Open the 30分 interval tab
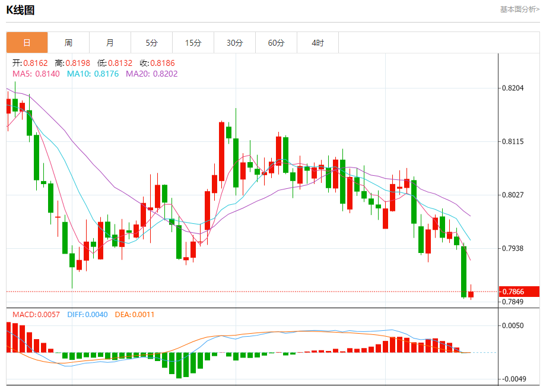The width and height of the screenshot is (543, 386). coord(235,43)
